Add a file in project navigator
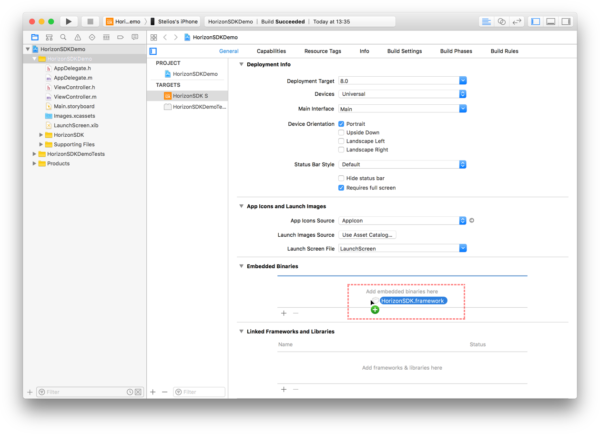This screenshot has width=600, height=434. click(30, 392)
